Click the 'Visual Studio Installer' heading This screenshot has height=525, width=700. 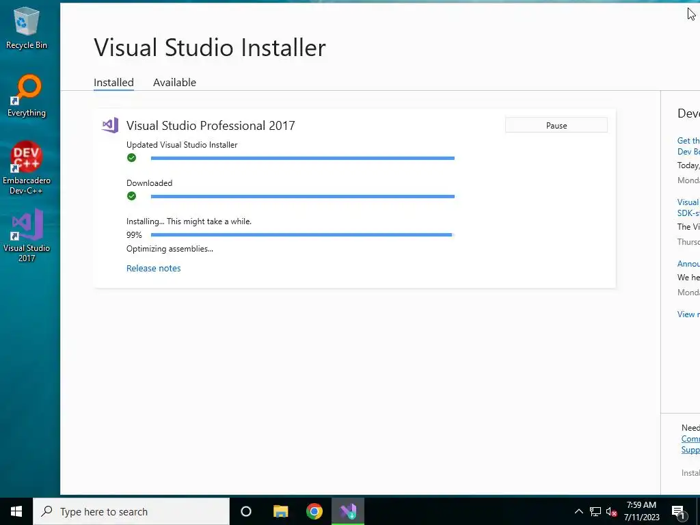tap(210, 47)
